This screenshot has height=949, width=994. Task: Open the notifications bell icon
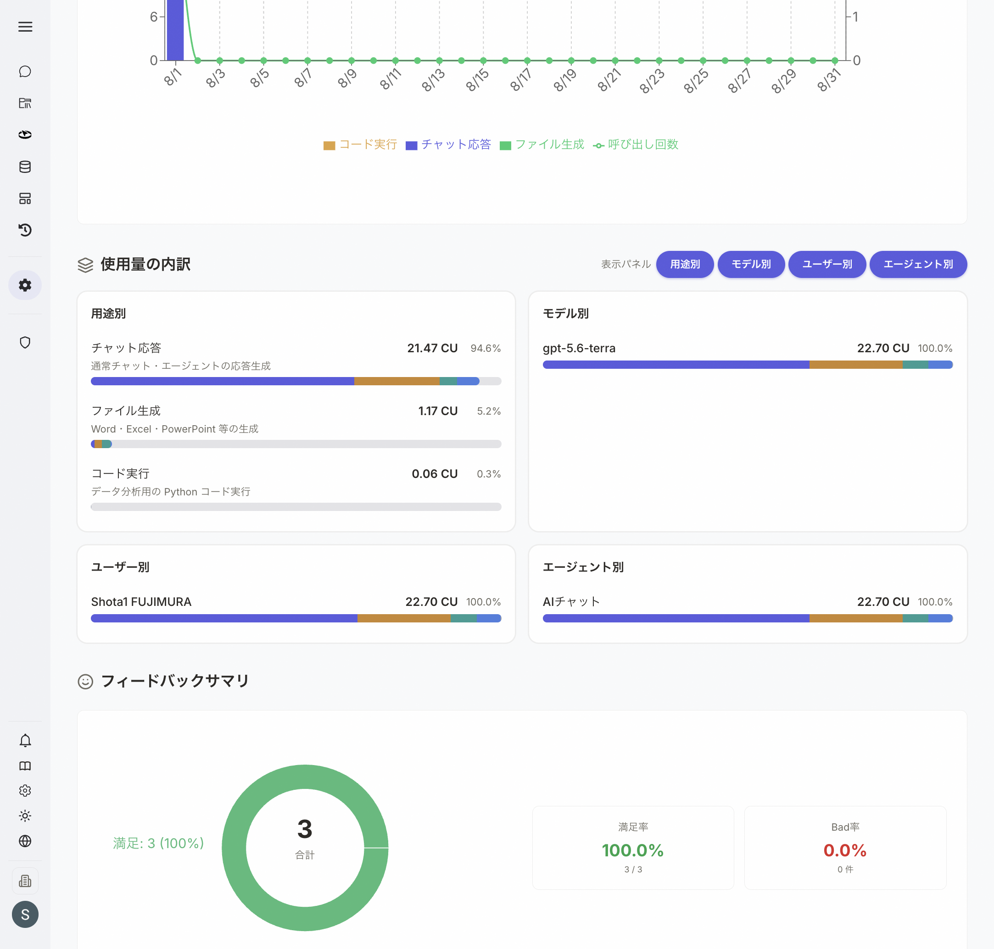click(25, 741)
